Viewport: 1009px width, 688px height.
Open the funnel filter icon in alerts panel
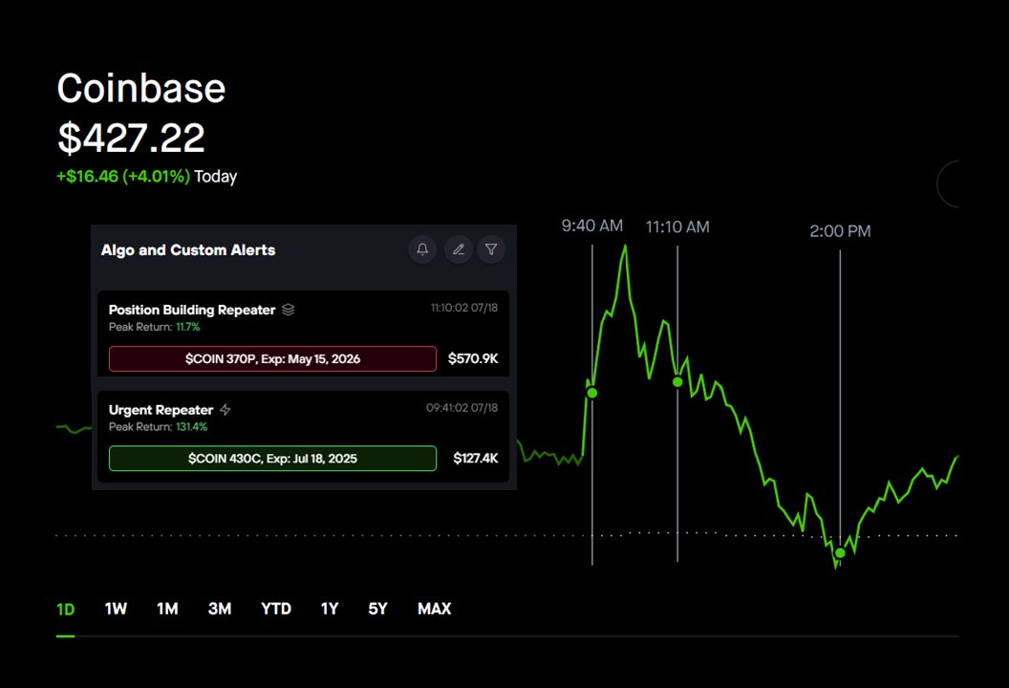click(491, 249)
